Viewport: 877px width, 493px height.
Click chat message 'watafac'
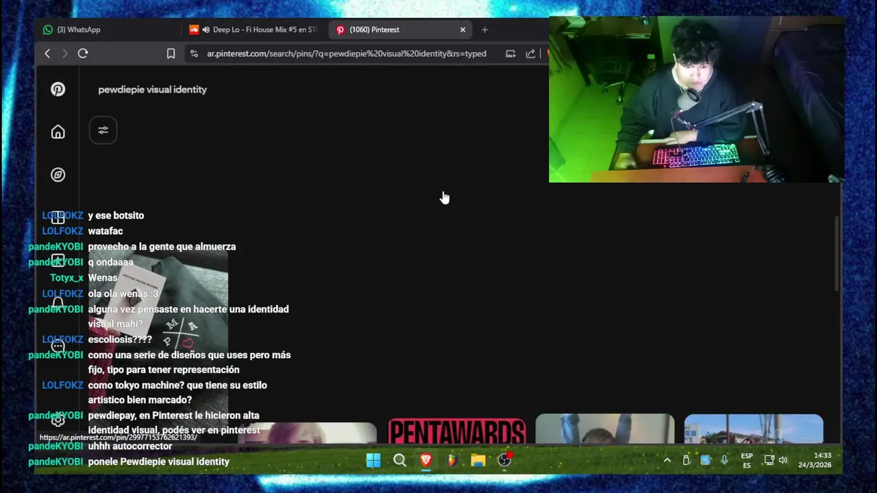[106, 231]
